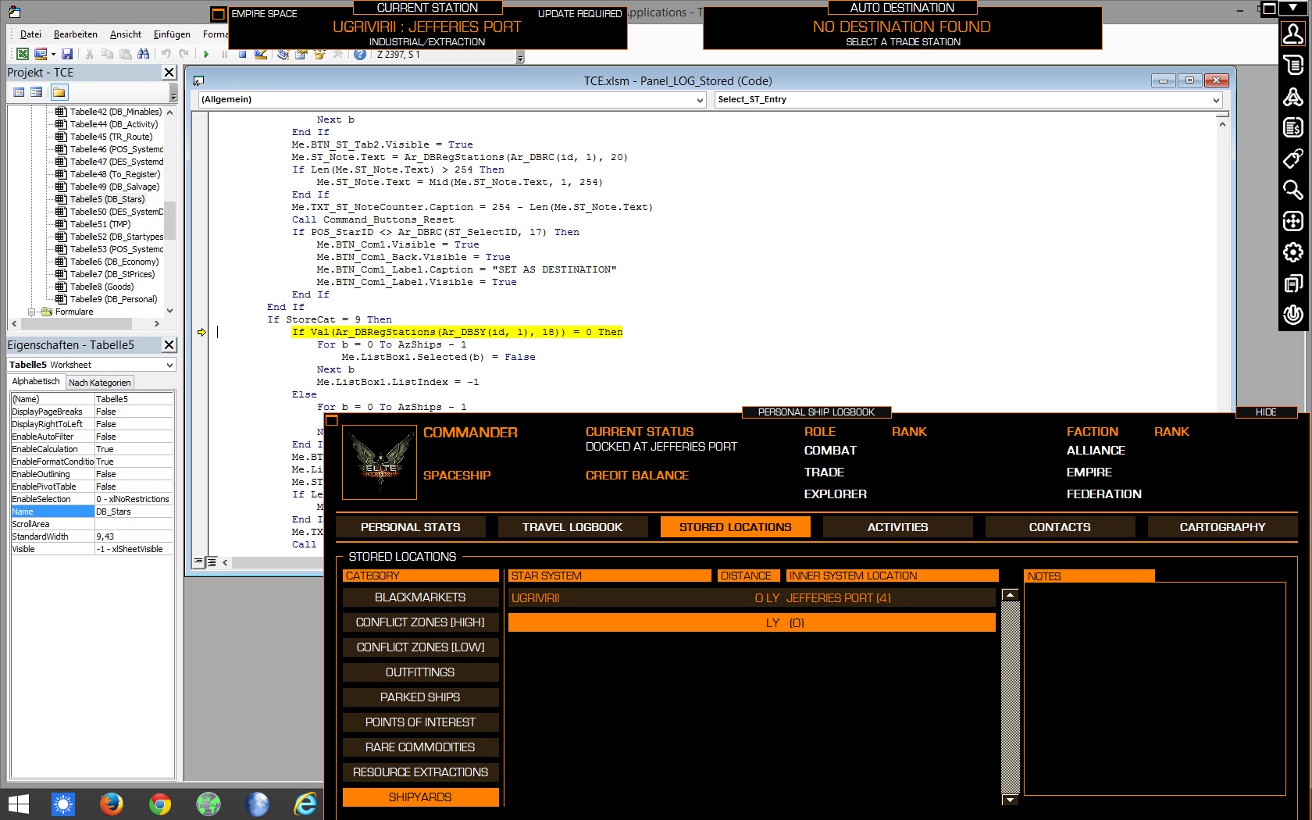The height and width of the screenshot is (820, 1312).
Task: Click the Insert UserForm toolbar icon
Action: [x=41, y=54]
